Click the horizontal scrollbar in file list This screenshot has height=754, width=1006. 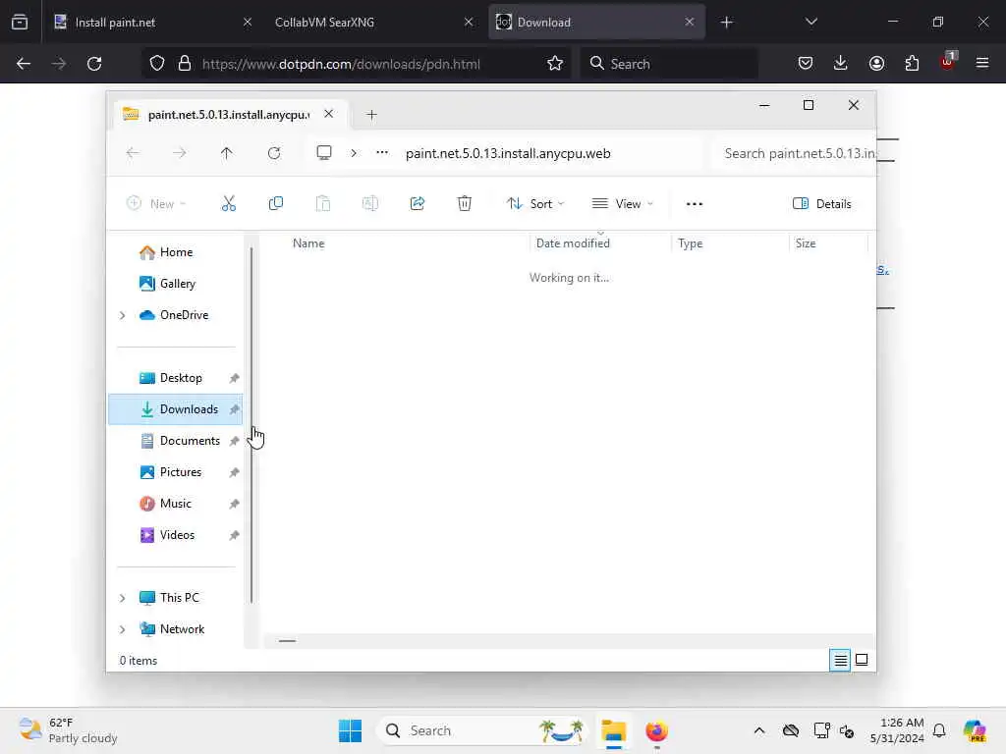coord(288,640)
